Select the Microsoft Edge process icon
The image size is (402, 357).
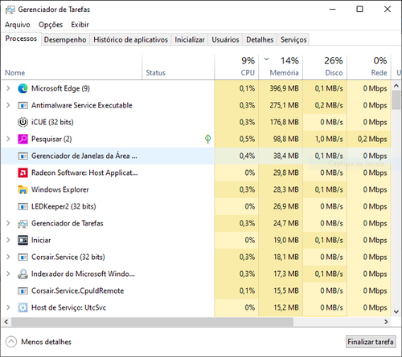(23, 88)
